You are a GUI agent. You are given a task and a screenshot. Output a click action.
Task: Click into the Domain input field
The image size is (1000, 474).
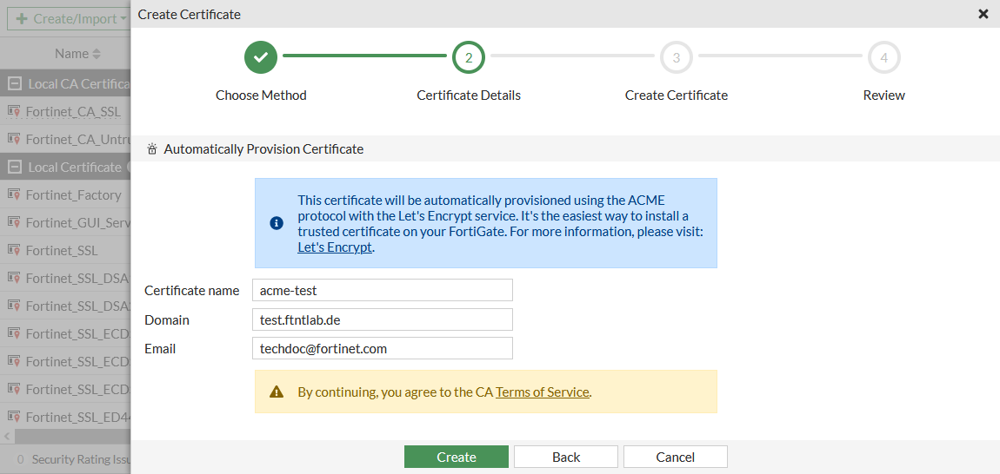[x=382, y=319]
